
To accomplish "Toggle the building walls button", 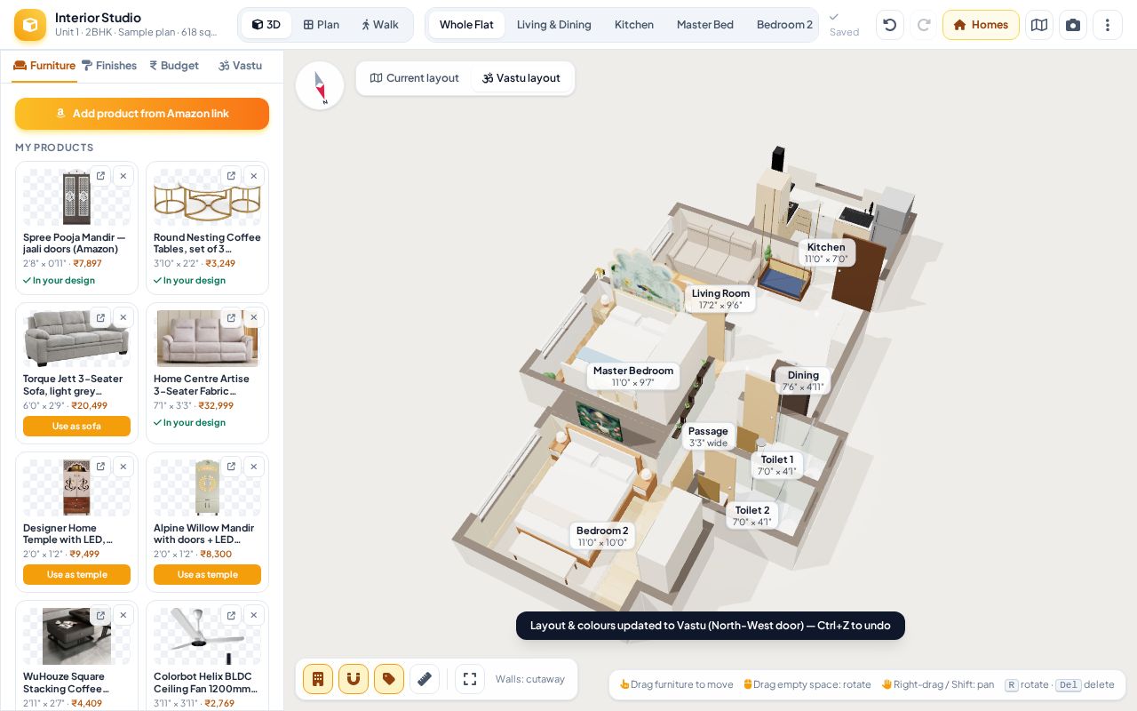I will coord(318,679).
